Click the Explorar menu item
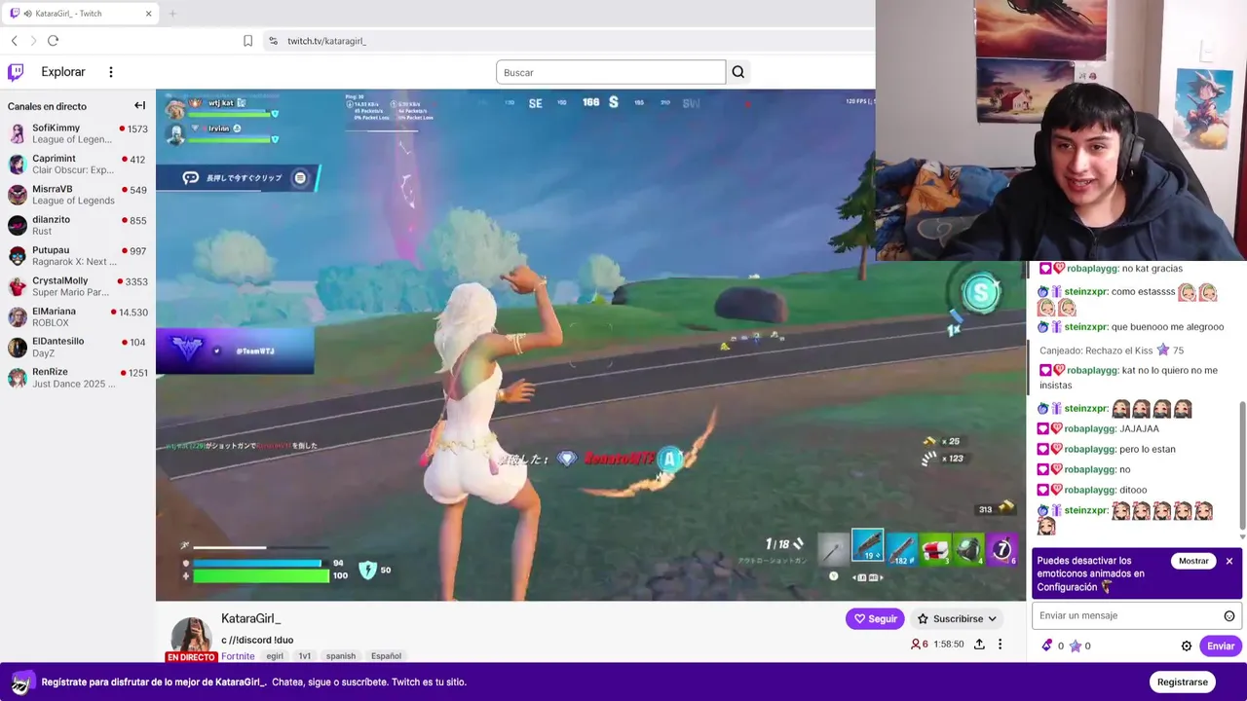This screenshot has width=1247, height=701. click(63, 72)
